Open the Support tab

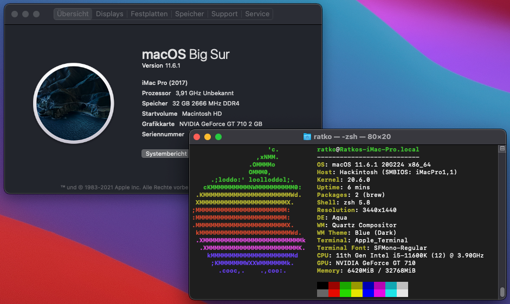pos(224,14)
